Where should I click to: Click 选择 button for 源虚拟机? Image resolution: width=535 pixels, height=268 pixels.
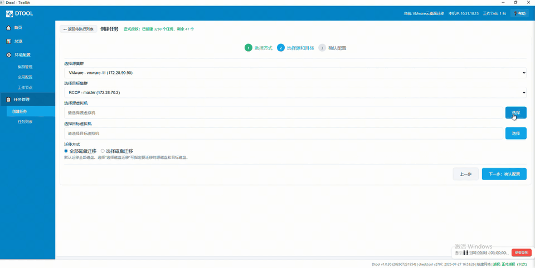515,113
